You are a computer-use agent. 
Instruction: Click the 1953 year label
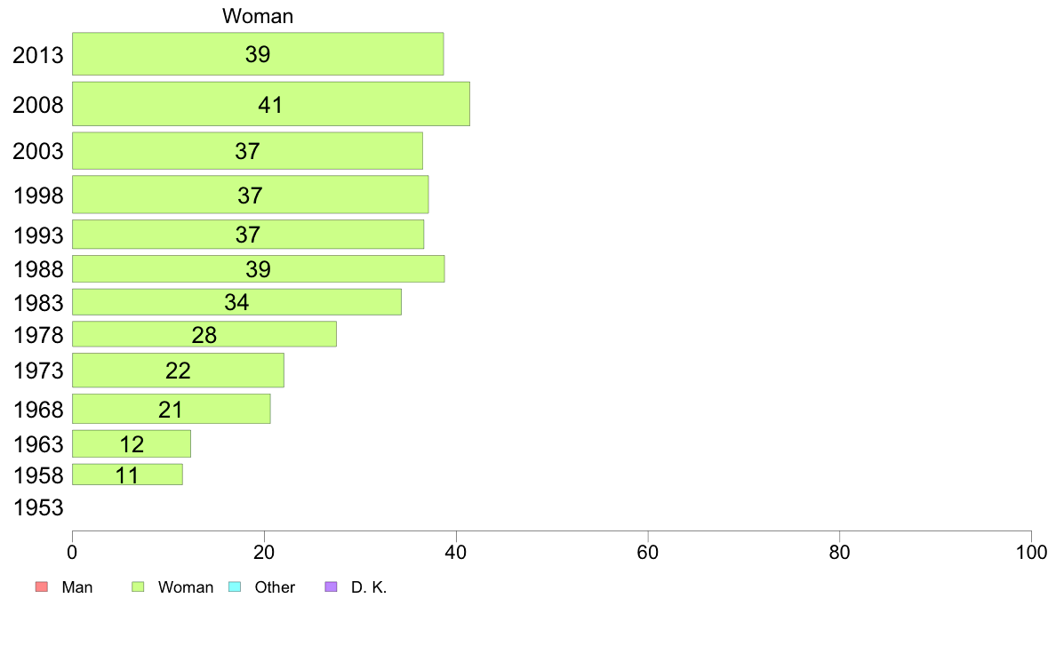pyautogui.click(x=38, y=507)
